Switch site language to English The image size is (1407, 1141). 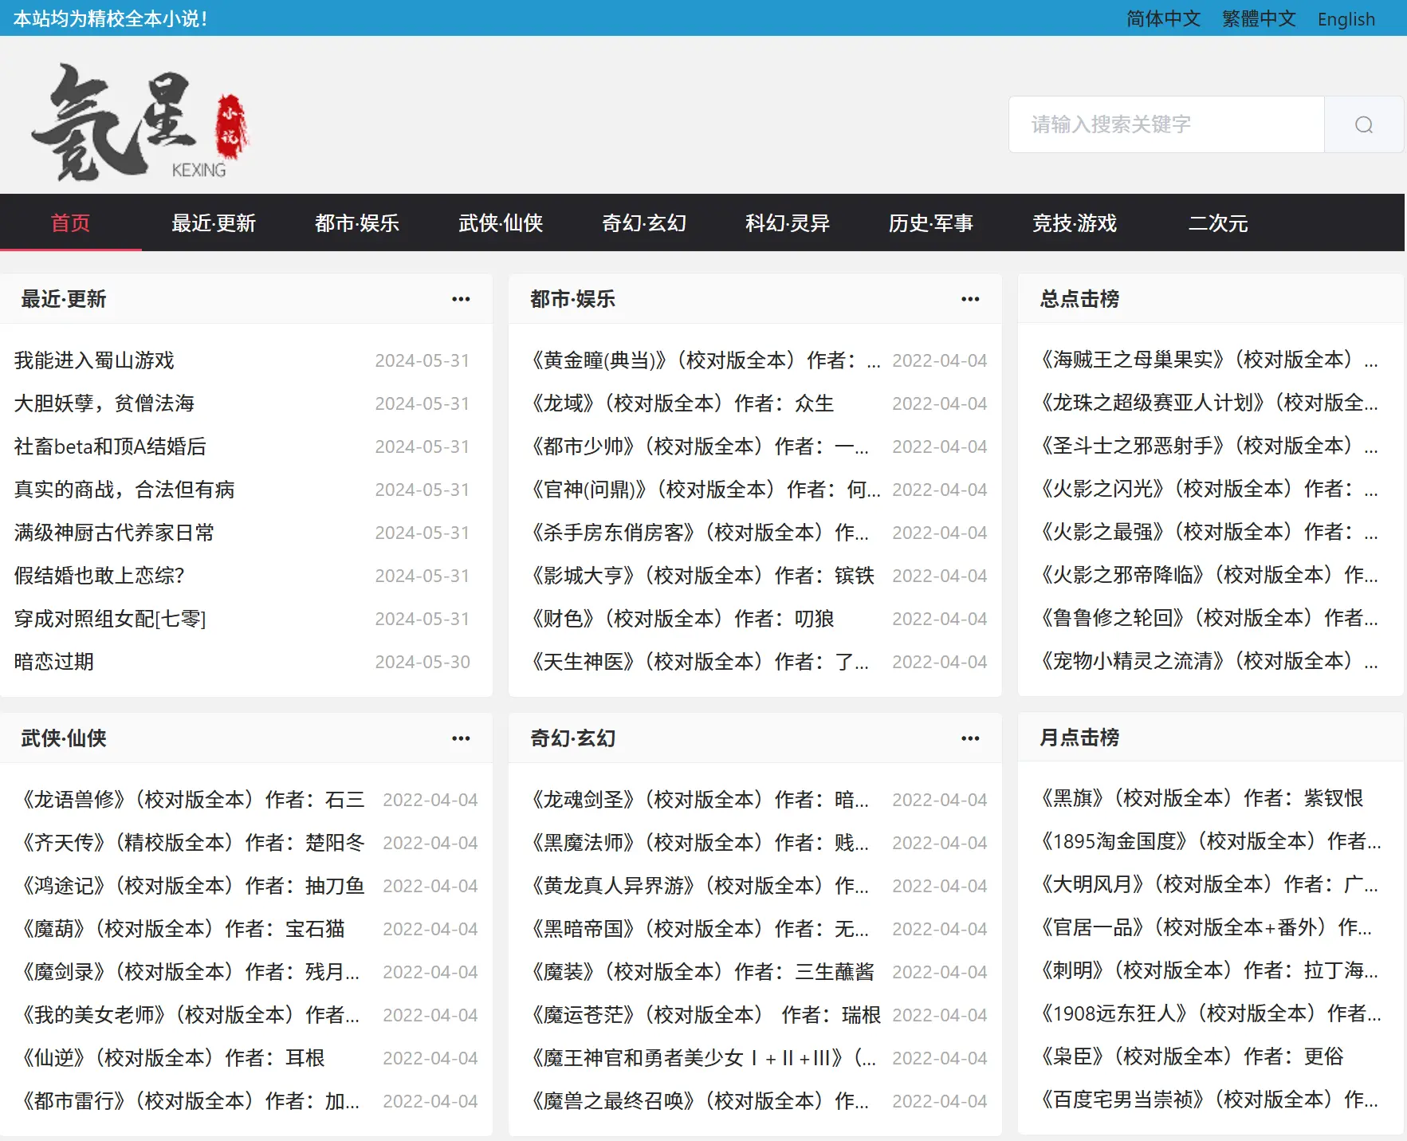click(x=1346, y=18)
